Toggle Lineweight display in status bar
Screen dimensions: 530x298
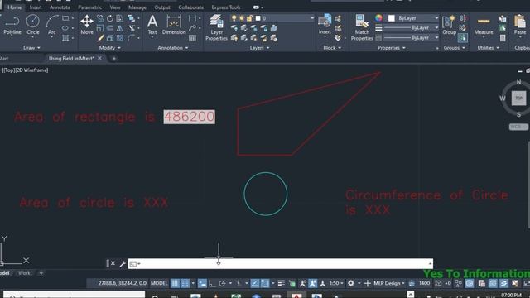[x=281, y=283]
